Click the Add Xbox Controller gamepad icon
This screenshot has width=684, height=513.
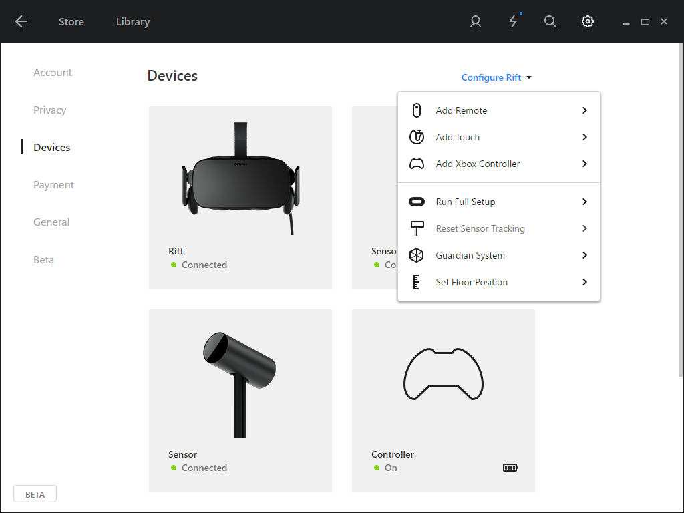pos(416,164)
